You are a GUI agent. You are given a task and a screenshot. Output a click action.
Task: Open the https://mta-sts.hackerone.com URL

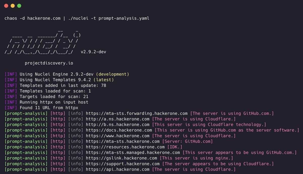(x=123, y=141)
